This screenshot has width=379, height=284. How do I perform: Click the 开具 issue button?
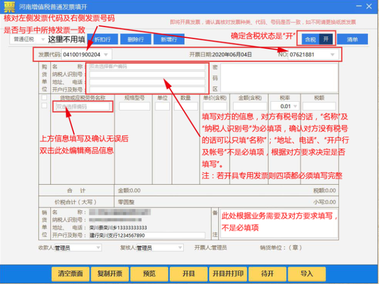(x=188, y=274)
